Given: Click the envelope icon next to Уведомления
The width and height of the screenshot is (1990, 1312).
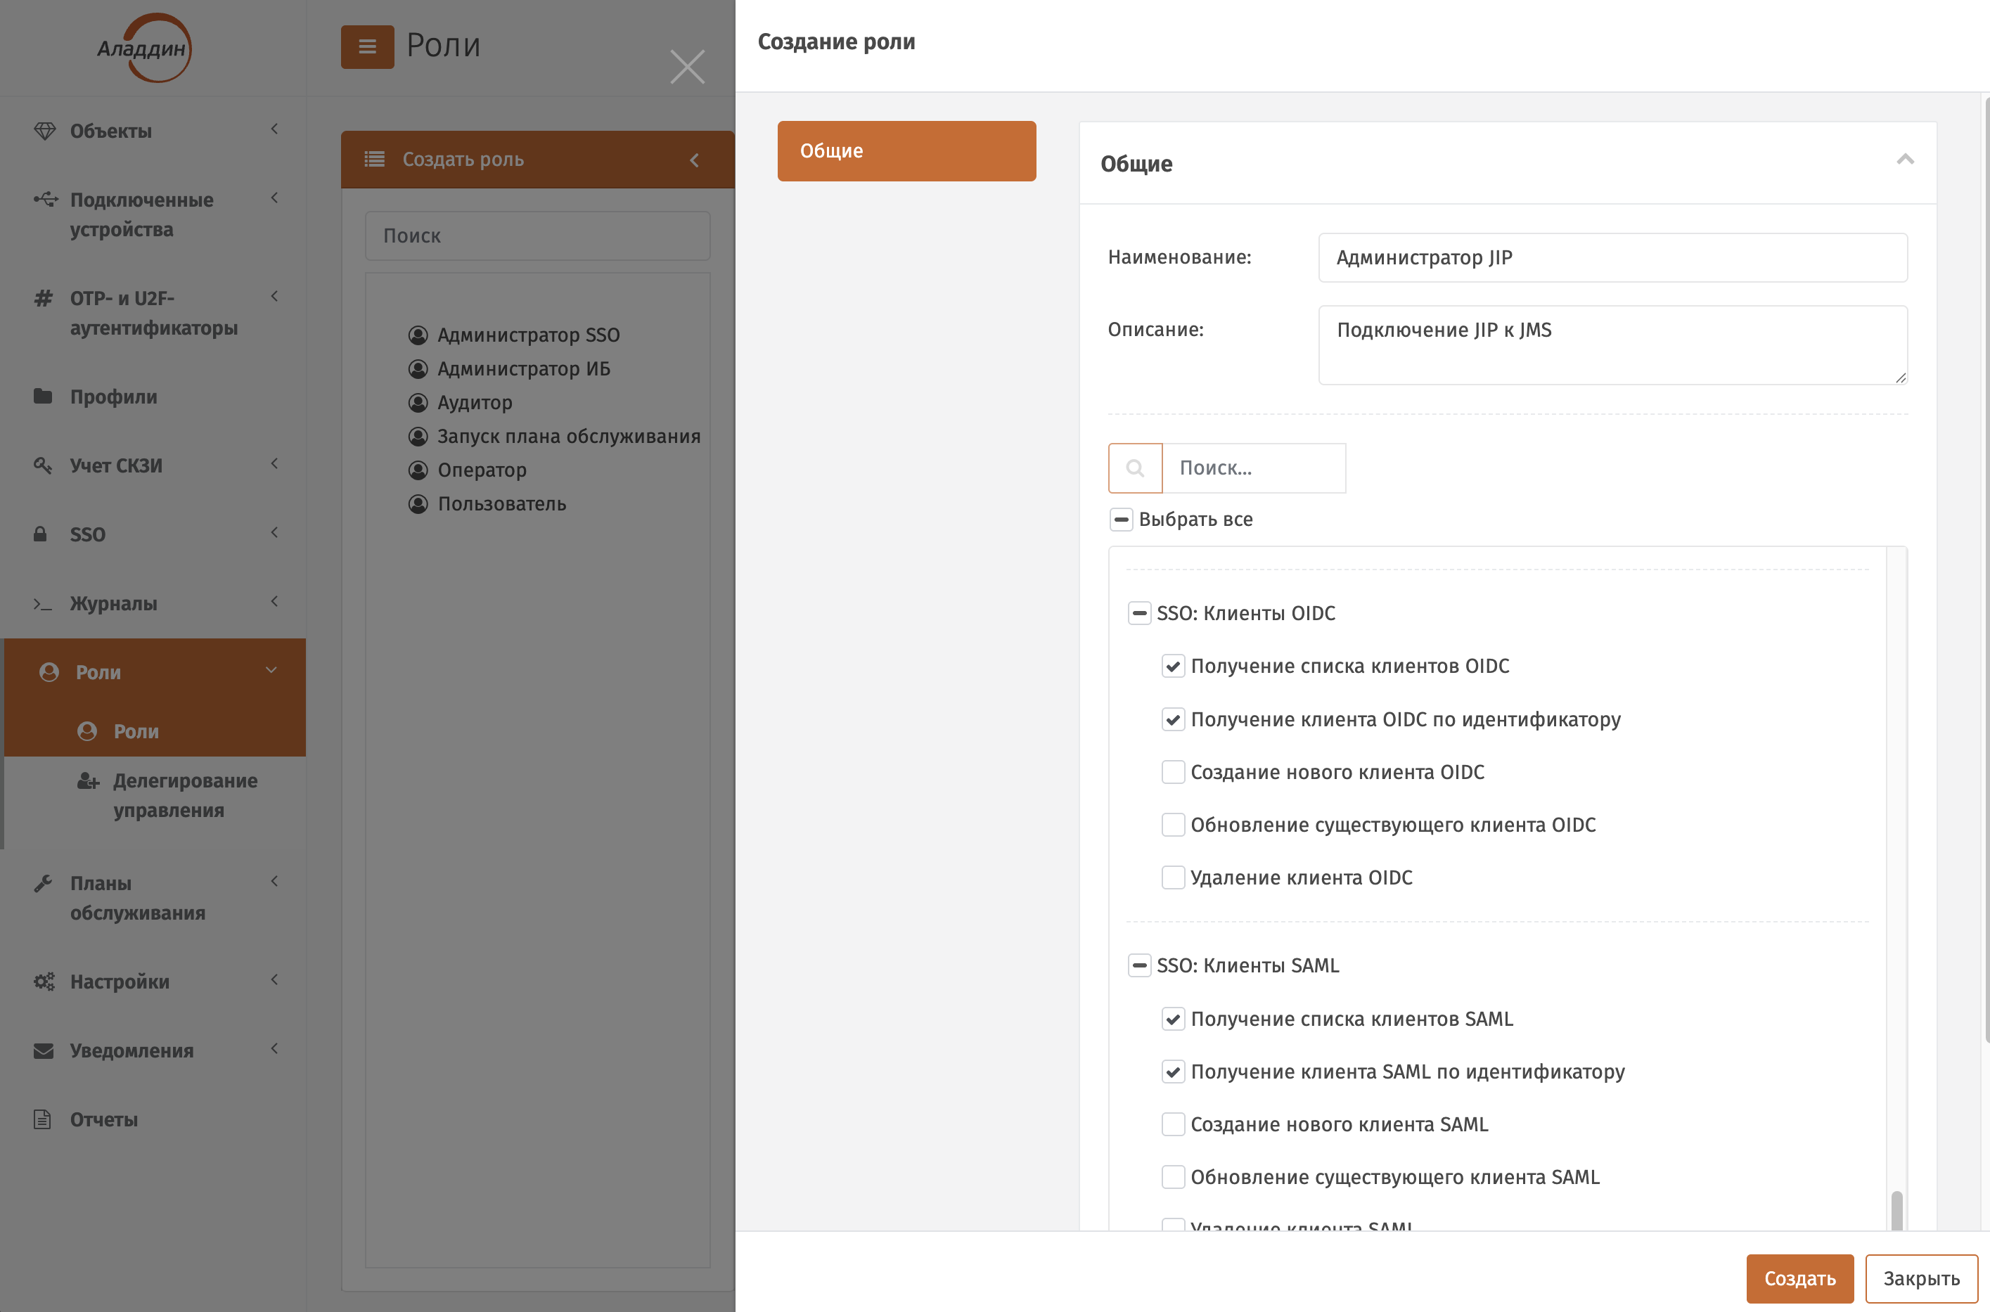Looking at the screenshot, I should coord(44,1050).
